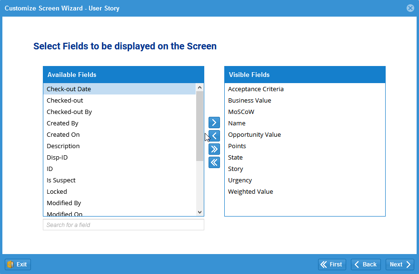Close the wizard with the X icon
Image resolution: width=419 pixels, height=274 pixels.
(410, 8)
